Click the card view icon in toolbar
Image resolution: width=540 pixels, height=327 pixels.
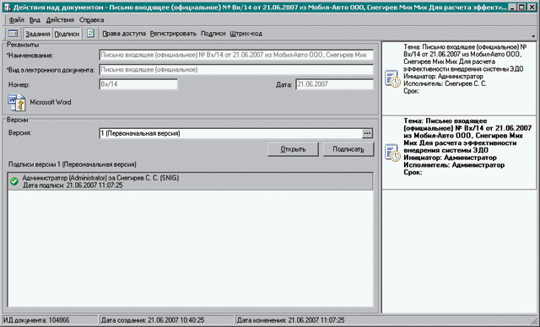coord(13,34)
